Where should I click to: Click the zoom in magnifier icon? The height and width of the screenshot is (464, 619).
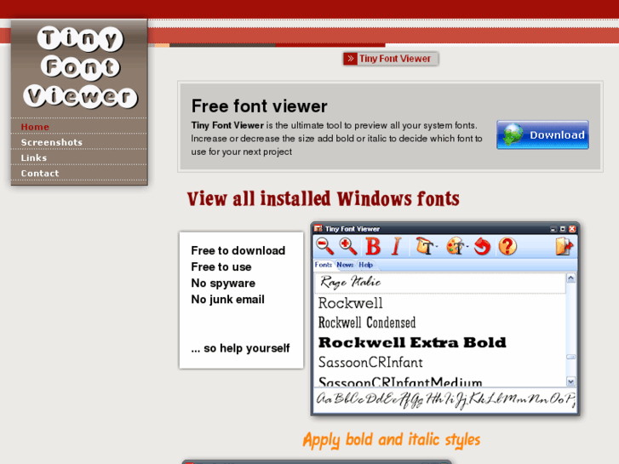[x=348, y=246]
